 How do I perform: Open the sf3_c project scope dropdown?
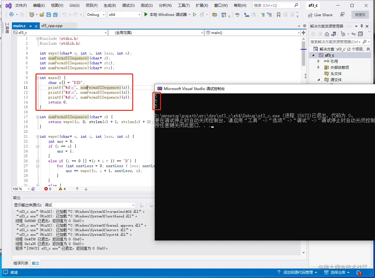coord(60,32)
